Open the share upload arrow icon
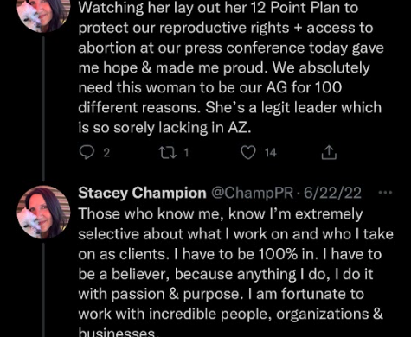Viewport: 411px width, 337px height. click(329, 152)
